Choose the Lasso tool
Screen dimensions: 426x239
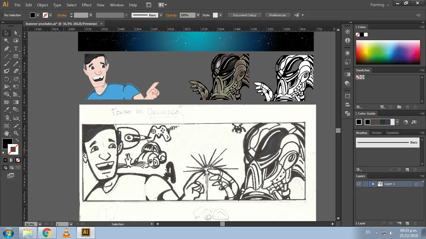click(16, 40)
